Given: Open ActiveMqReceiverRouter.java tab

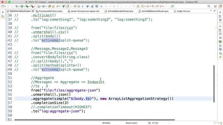Looking at the screenshot, I should 155,11.
